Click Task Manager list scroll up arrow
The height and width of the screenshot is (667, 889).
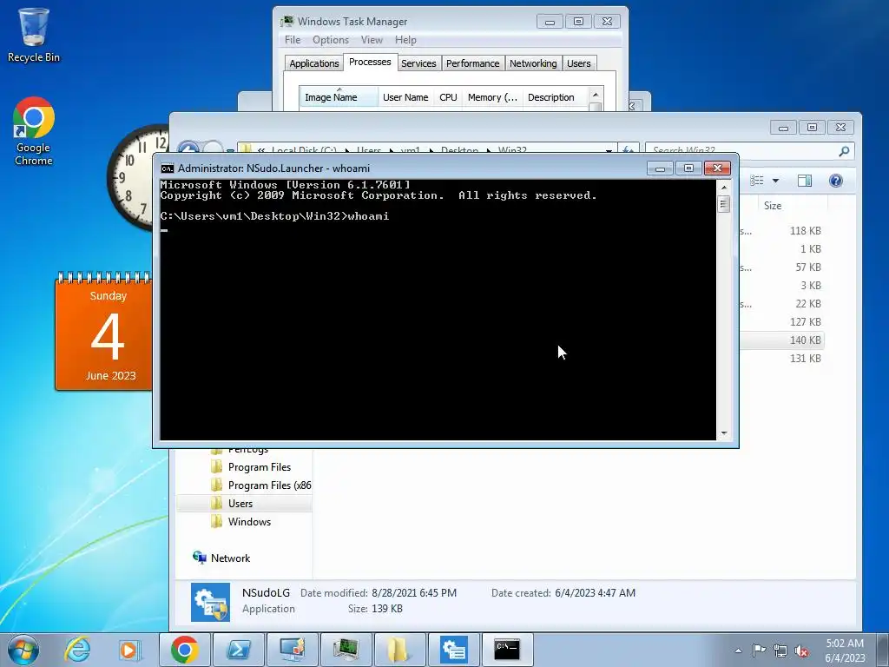pyautogui.click(x=596, y=94)
